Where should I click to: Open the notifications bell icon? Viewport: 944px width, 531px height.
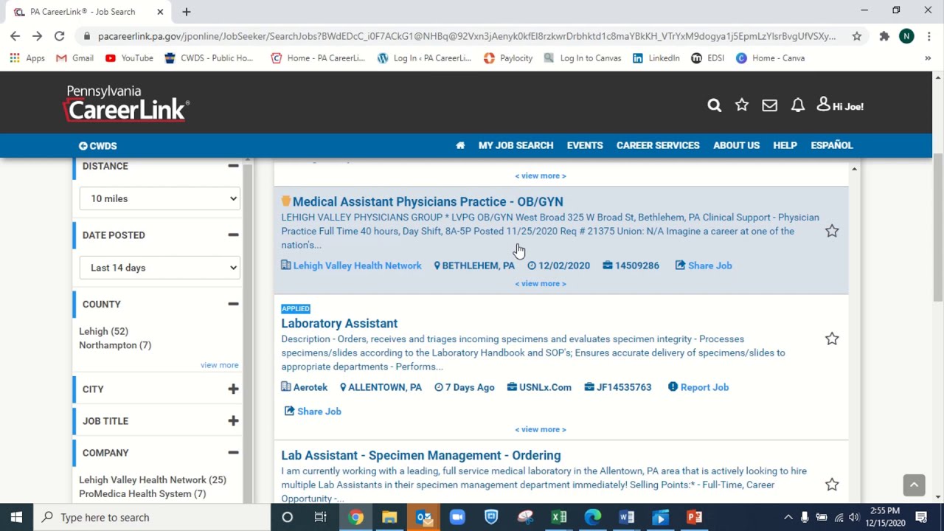click(797, 105)
